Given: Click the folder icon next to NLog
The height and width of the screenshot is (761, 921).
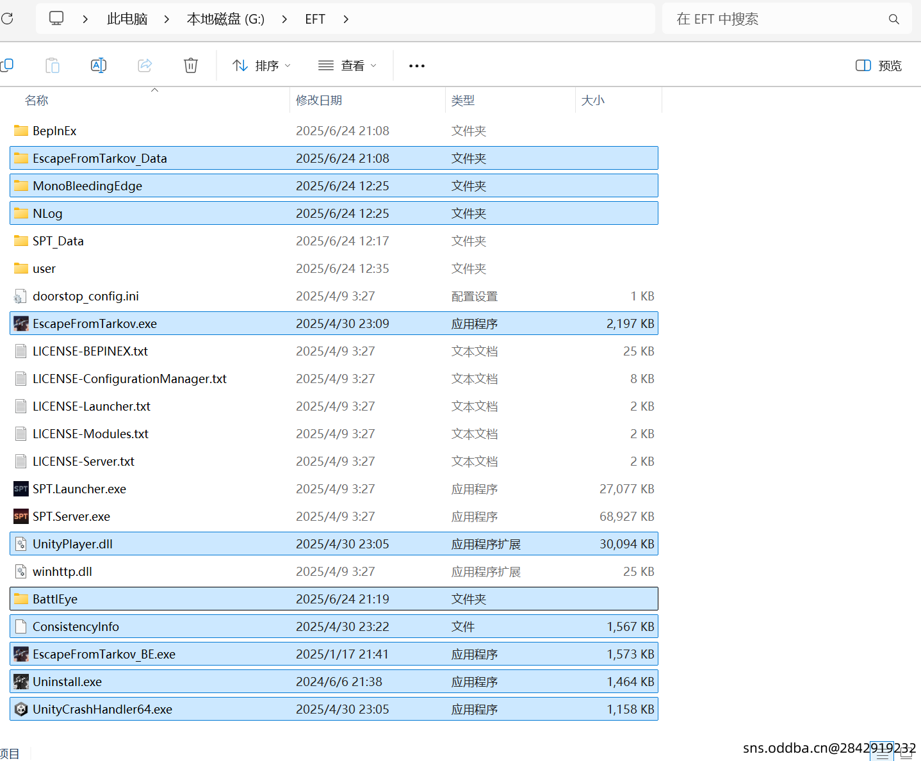Looking at the screenshot, I should [21, 213].
